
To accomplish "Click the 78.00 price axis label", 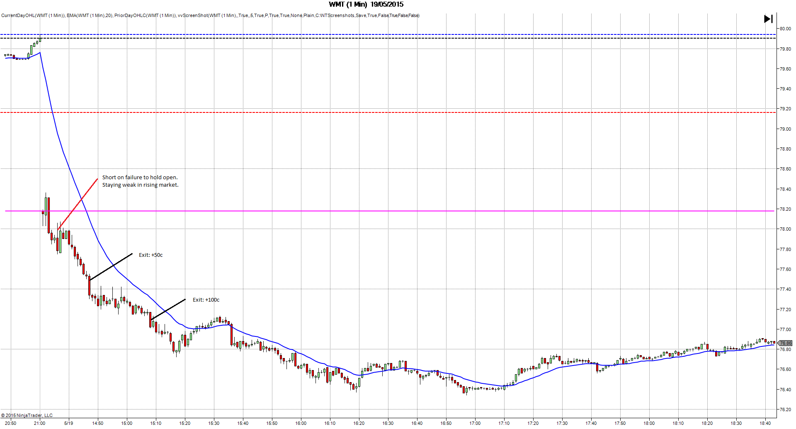I will point(785,229).
